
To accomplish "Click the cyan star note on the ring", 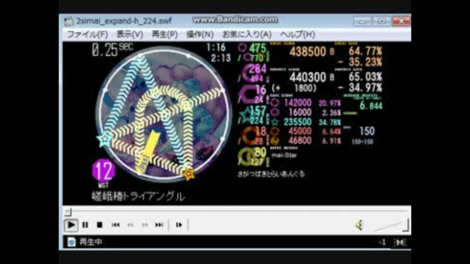I will point(105,139).
